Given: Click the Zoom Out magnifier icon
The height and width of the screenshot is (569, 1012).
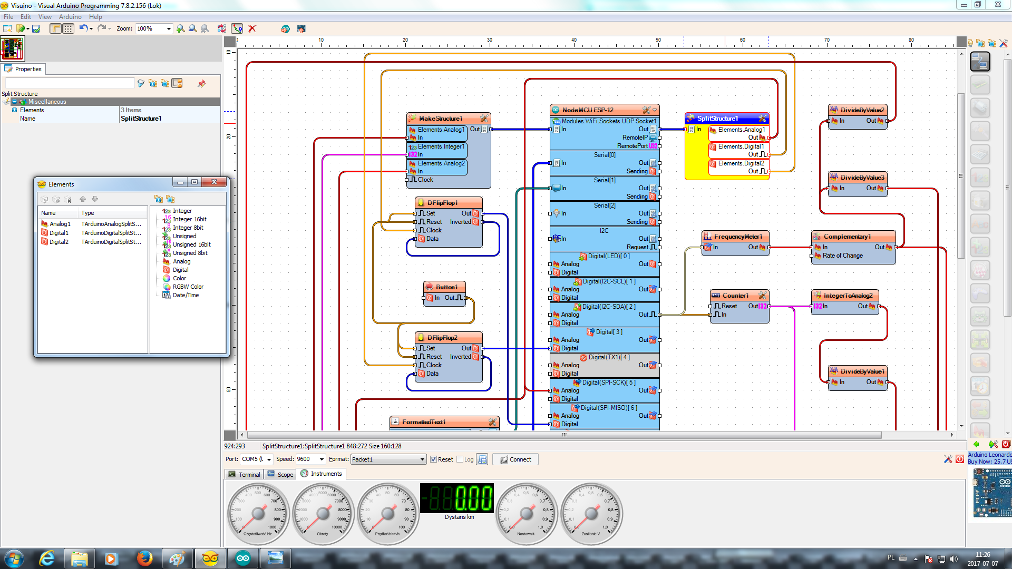Looking at the screenshot, I should coord(193,28).
